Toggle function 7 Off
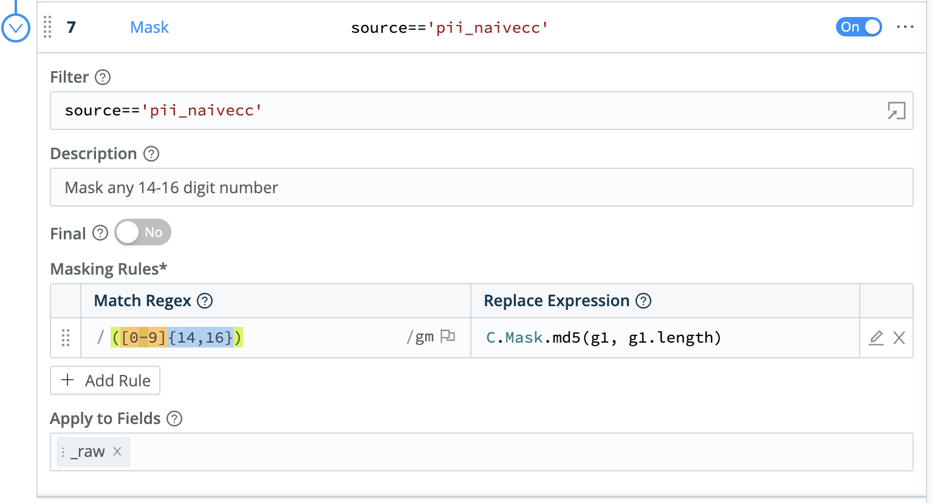This screenshot has width=932, height=503. click(858, 27)
